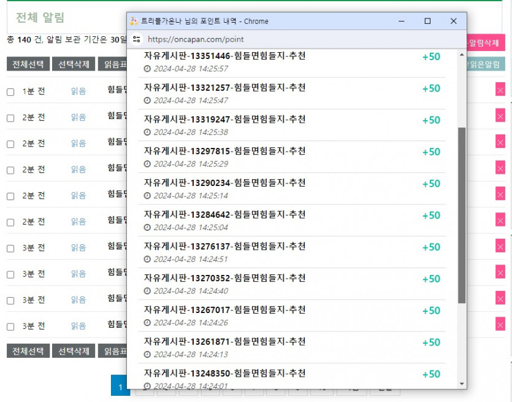Open page 1 in the pagination

[x=120, y=387]
